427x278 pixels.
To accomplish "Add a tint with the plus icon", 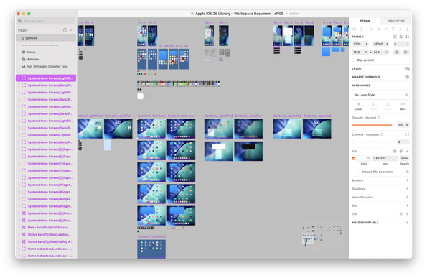I will (408, 214).
